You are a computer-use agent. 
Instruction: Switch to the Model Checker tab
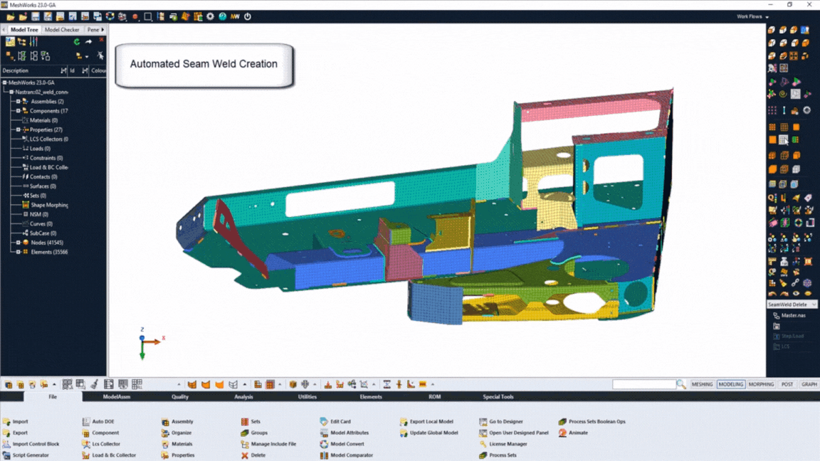point(62,30)
